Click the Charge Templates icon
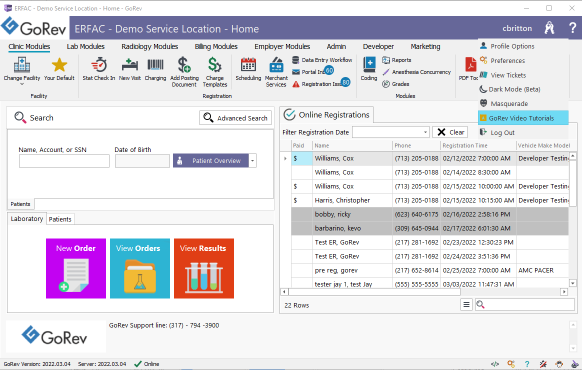Screen dimensions: 582x370 pyautogui.click(x=215, y=65)
